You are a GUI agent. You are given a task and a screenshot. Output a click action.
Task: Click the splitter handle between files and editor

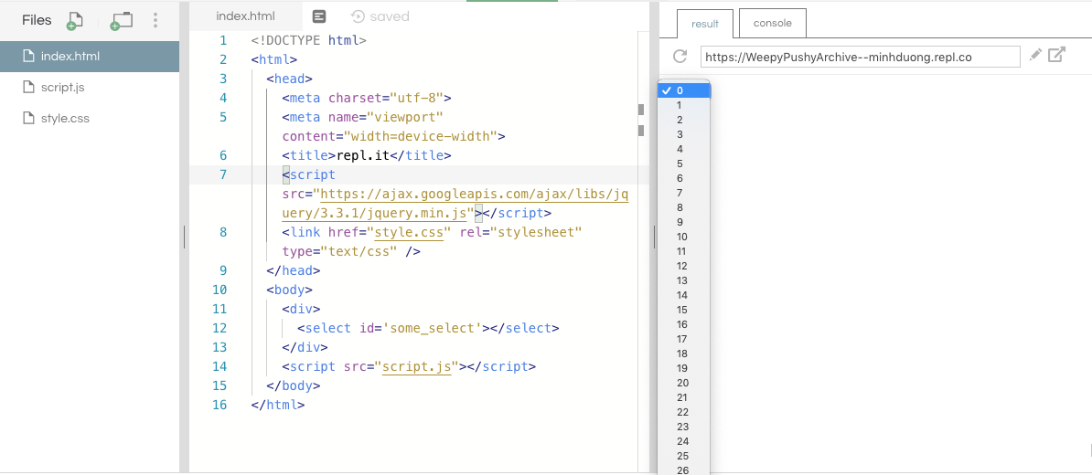185,237
